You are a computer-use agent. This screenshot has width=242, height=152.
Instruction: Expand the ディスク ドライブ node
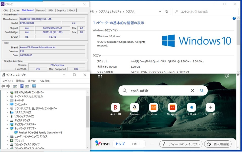7,120
